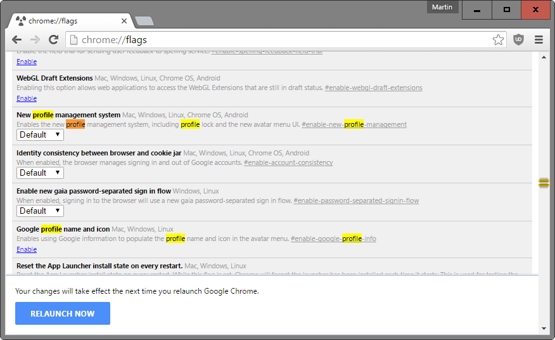Click the WebGL Draft Extensions title
This screenshot has height=340, width=555.
[x=54, y=78]
